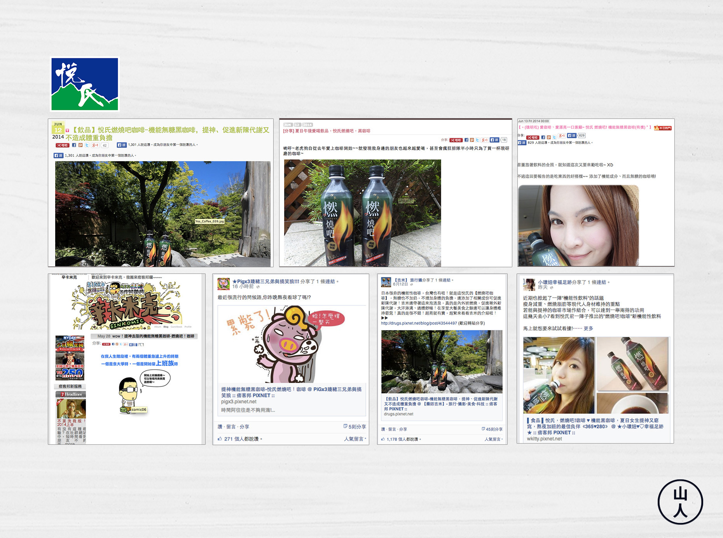Click the Plurk share icon in first blog post
This screenshot has height=538, width=723.
point(80,145)
